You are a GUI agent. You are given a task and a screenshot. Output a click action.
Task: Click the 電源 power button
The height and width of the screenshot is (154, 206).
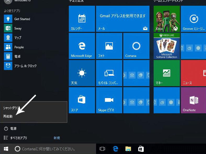pos(10,128)
